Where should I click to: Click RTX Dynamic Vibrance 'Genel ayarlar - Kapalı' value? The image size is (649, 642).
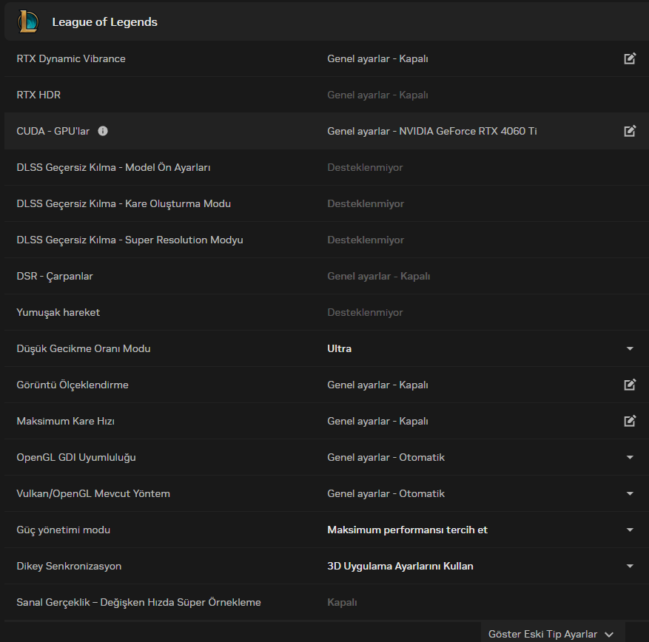(x=377, y=58)
